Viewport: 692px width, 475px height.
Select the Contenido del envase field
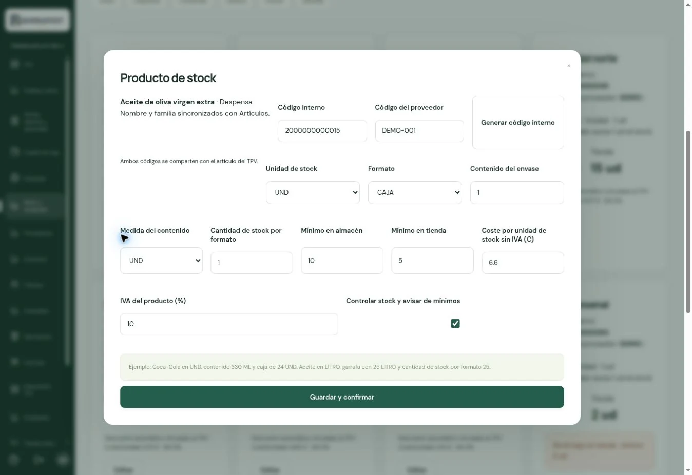coord(517,192)
